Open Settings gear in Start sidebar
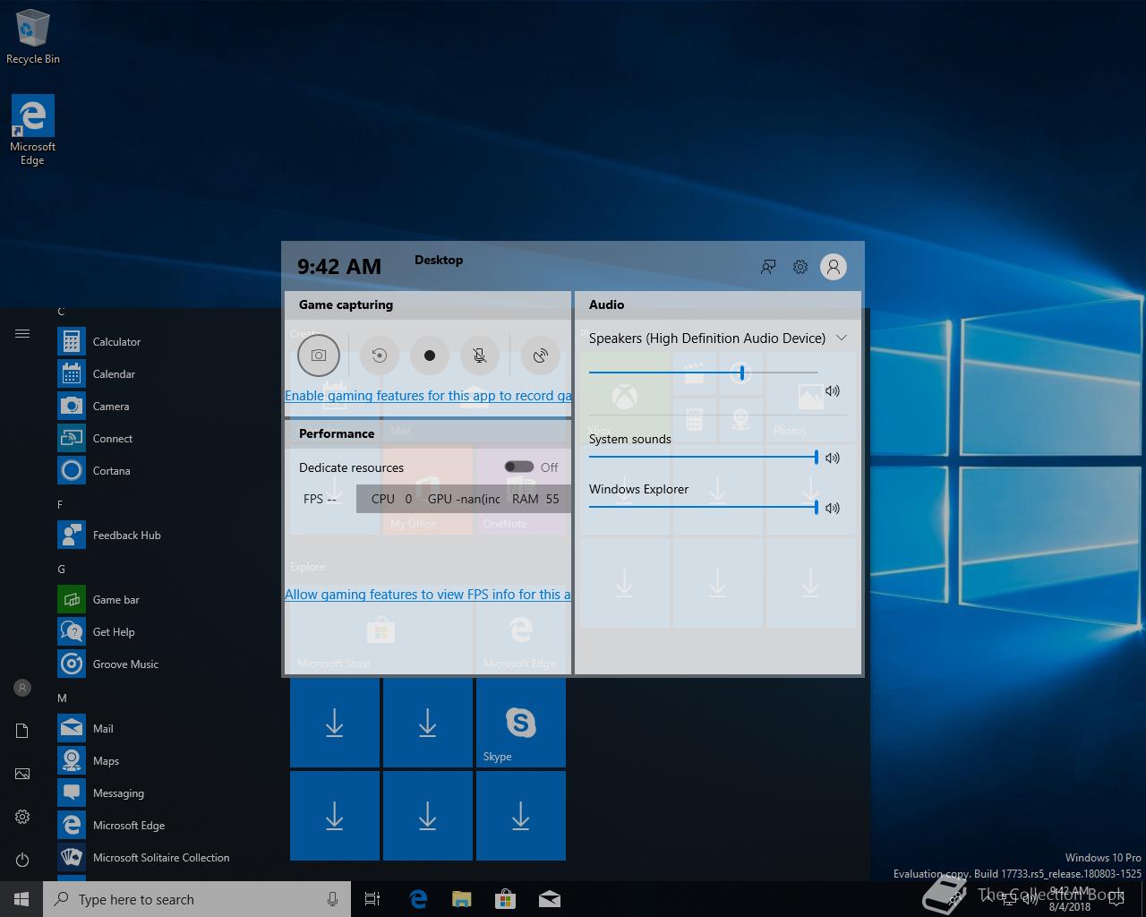The image size is (1146, 917). point(22,817)
